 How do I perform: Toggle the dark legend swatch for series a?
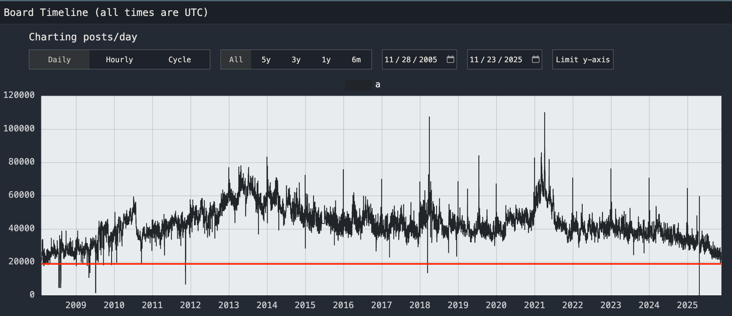pyautogui.click(x=358, y=85)
